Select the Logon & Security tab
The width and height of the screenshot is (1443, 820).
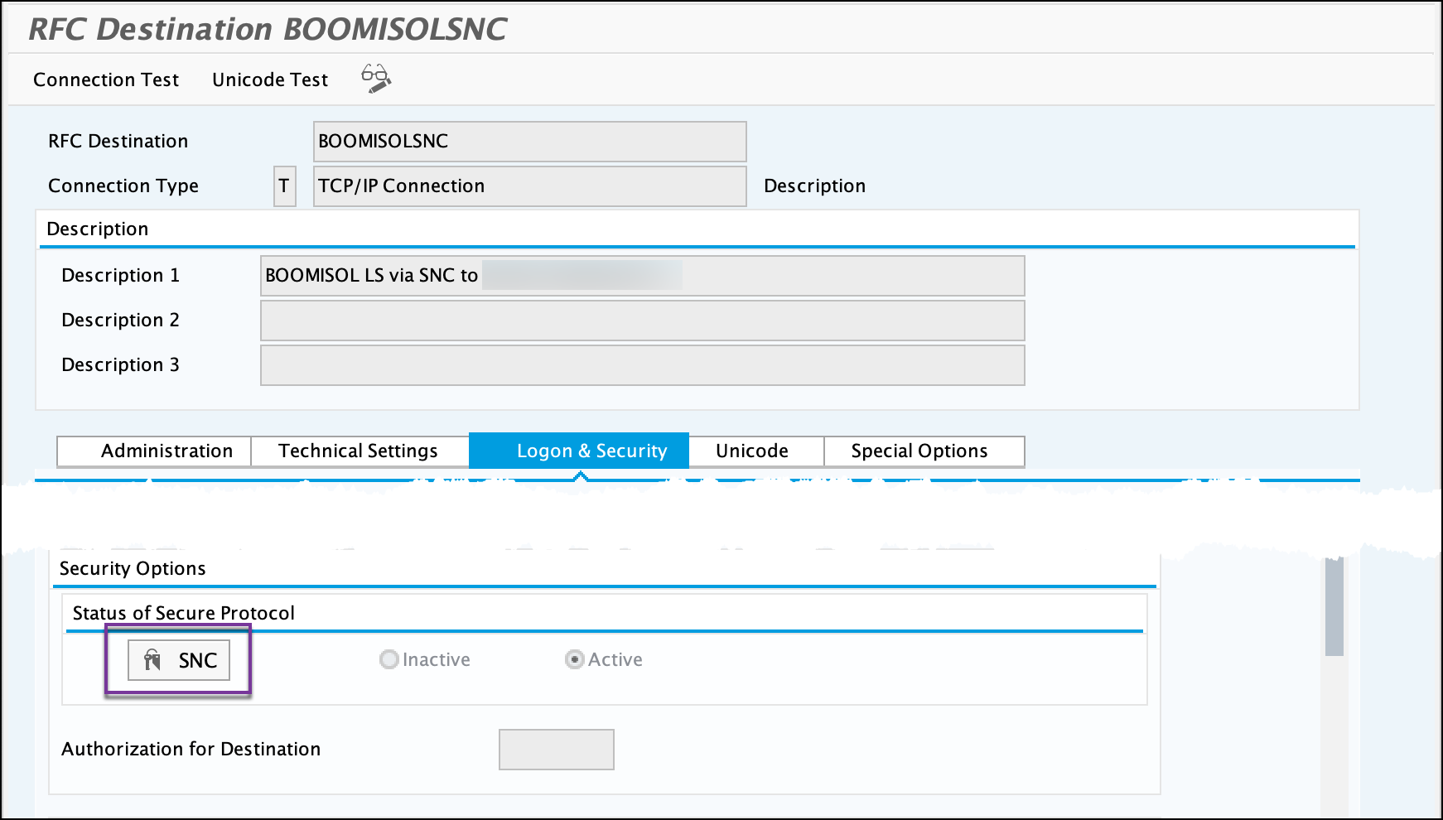[x=591, y=451]
